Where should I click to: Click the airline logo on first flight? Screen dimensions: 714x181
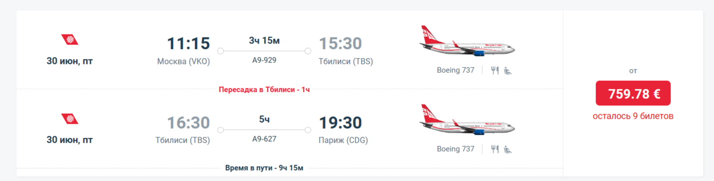pyautogui.click(x=70, y=39)
